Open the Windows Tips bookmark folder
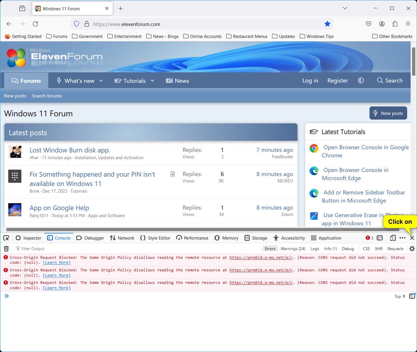The width and height of the screenshot is (417, 352). tap(317, 36)
